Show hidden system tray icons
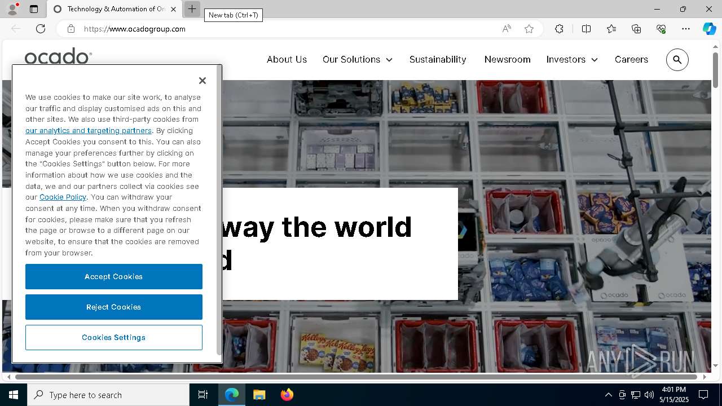 [x=608, y=395]
